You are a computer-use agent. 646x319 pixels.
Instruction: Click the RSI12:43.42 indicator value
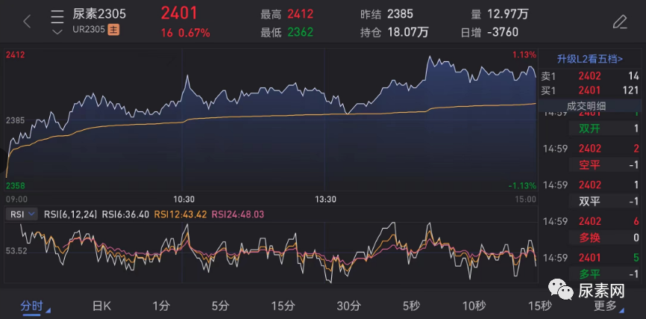pos(181,214)
